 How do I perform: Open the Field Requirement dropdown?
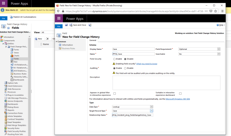tap(199, 49)
